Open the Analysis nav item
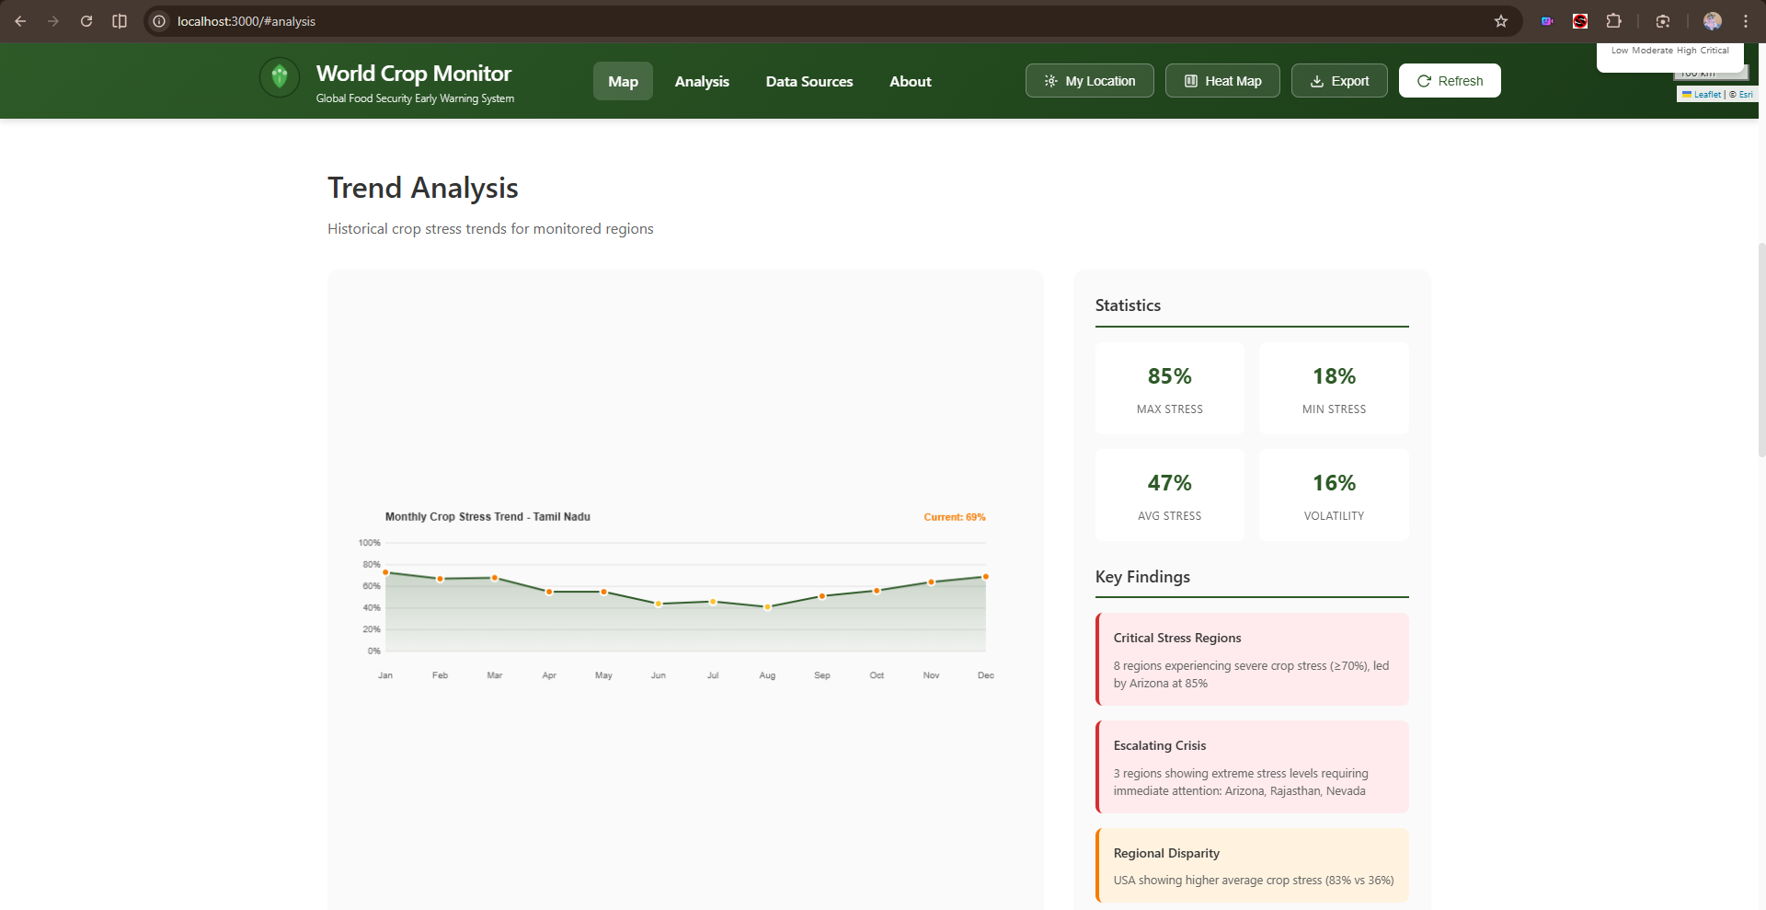The height and width of the screenshot is (910, 1766). 702,81
